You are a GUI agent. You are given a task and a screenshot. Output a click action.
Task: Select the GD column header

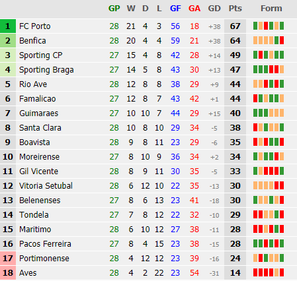[214, 9]
